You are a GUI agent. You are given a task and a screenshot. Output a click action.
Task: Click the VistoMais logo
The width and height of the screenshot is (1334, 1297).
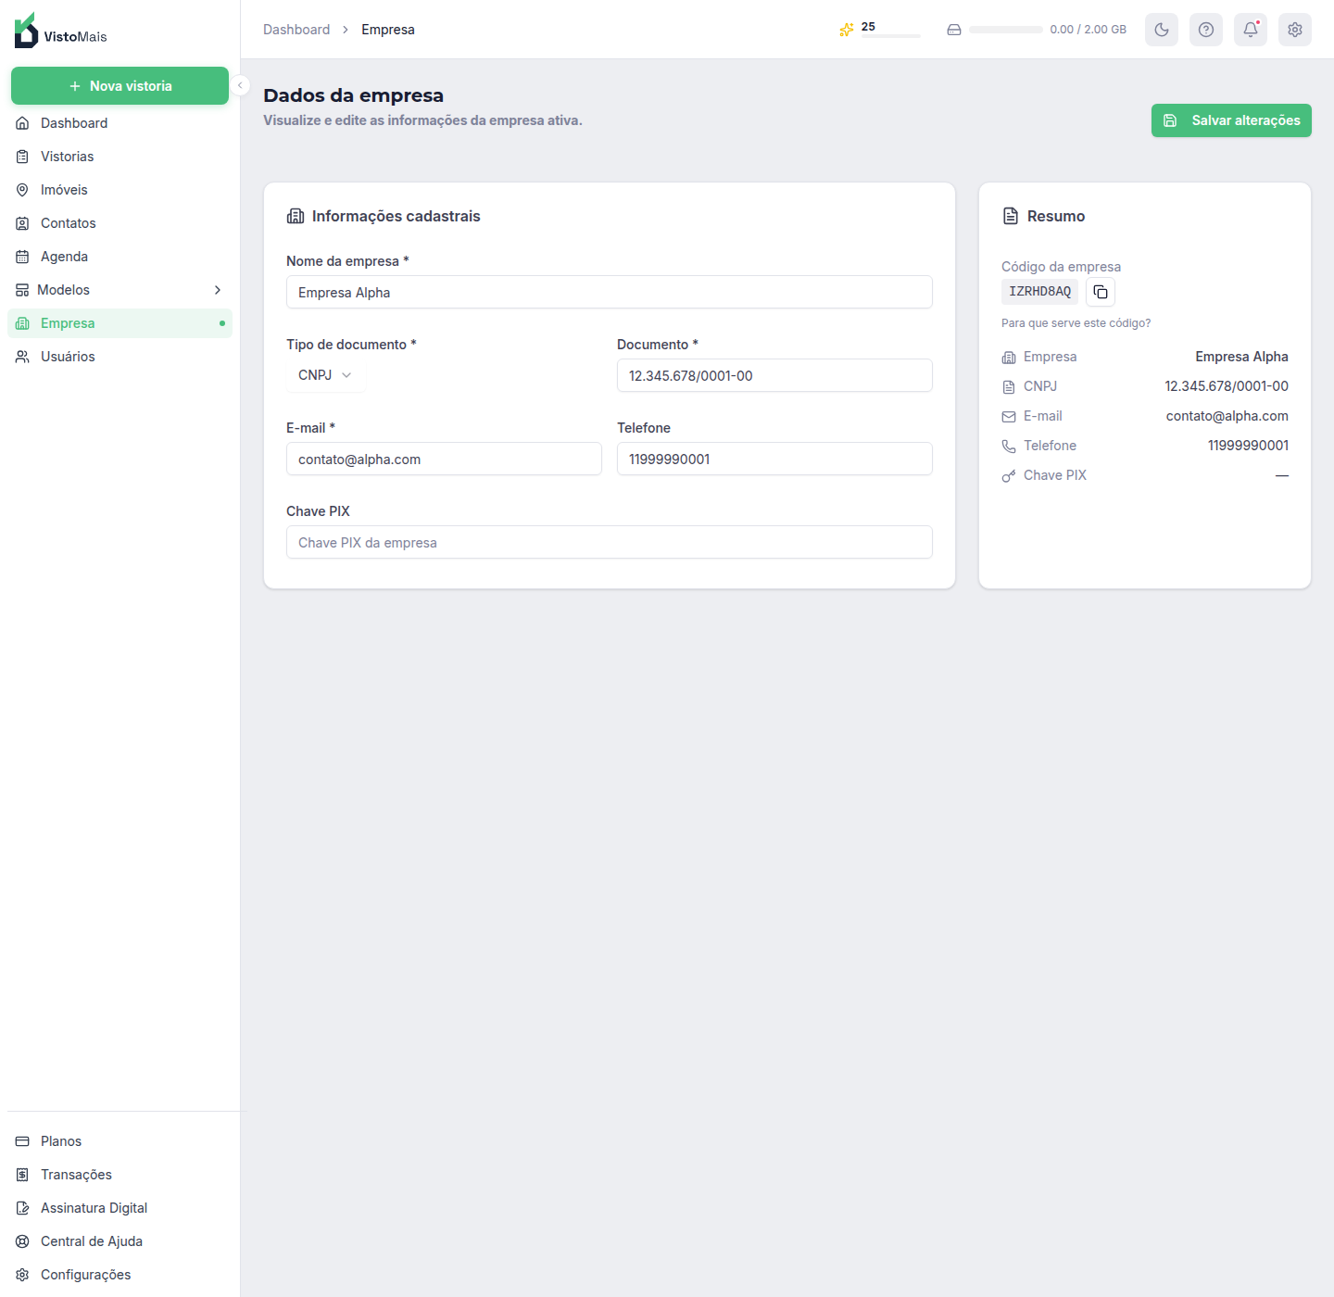pyautogui.click(x=61, y=31)
